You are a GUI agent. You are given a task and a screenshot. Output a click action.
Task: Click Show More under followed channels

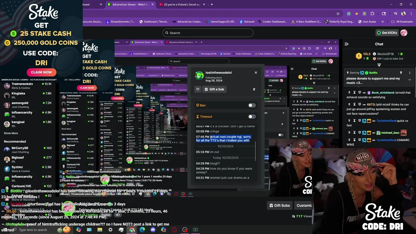11,133
